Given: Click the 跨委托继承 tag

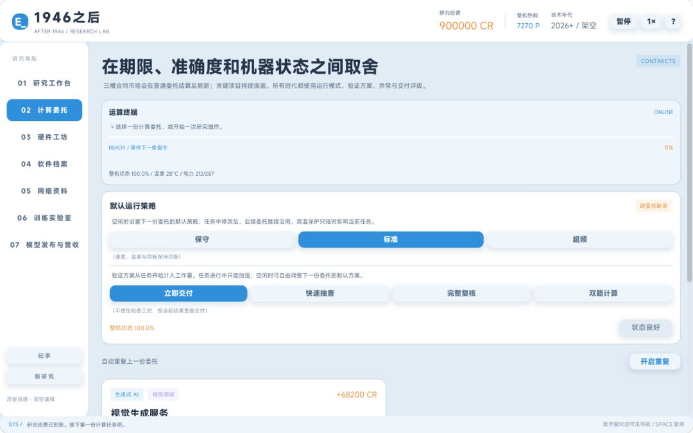Looking at the screenshot, I should click(654, 206).
